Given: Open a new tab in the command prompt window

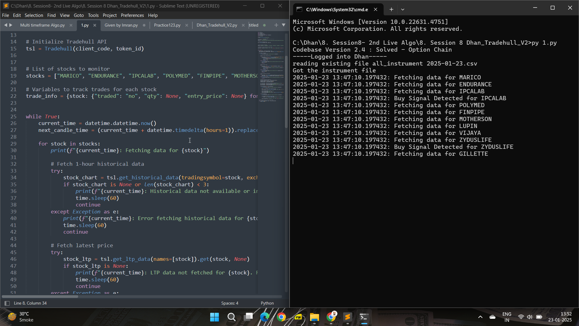Looking at the screenshot, I should click(391, 9).
